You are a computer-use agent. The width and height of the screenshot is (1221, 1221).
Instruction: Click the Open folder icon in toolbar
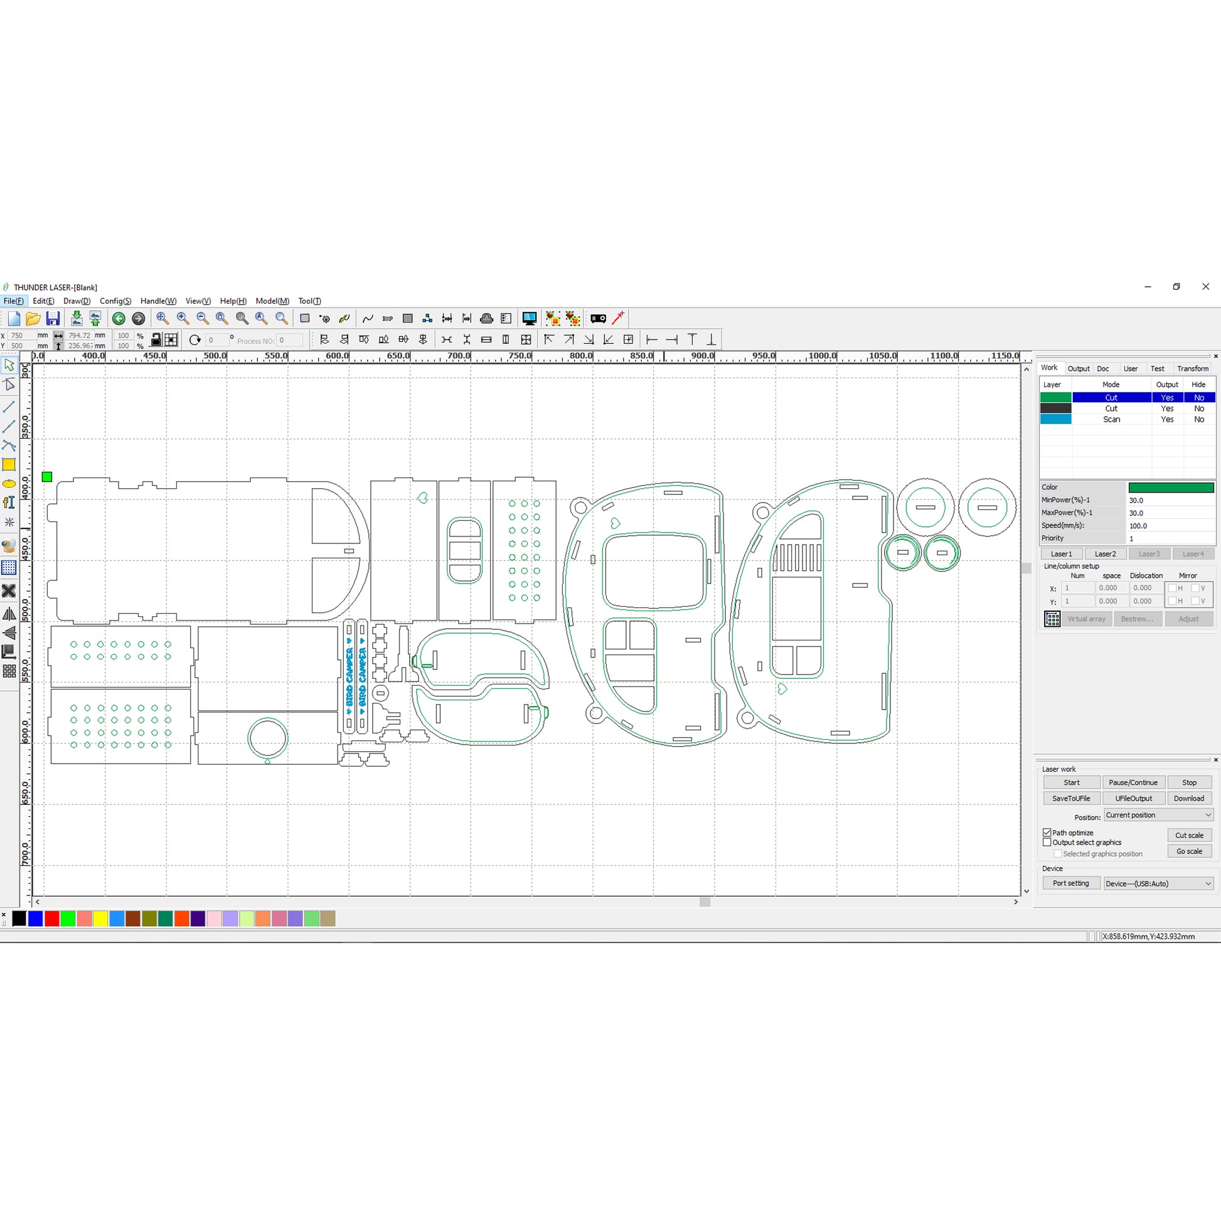[x=33, y=319]
